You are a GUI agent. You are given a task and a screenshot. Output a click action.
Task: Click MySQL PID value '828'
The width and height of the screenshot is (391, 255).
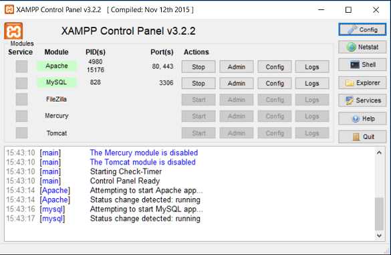(x=96, y=82)
